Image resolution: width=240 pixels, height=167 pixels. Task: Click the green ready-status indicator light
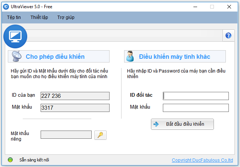(x=10, y=160)
